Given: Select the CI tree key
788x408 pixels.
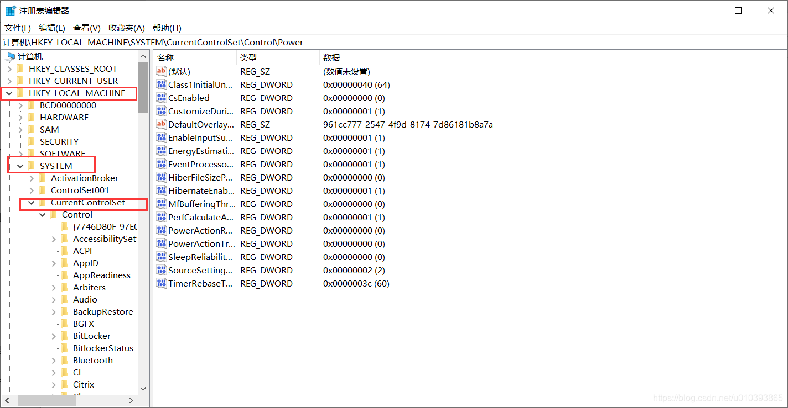Looking at the screenshot, I should pyautogui.click(x=77, y=372).
